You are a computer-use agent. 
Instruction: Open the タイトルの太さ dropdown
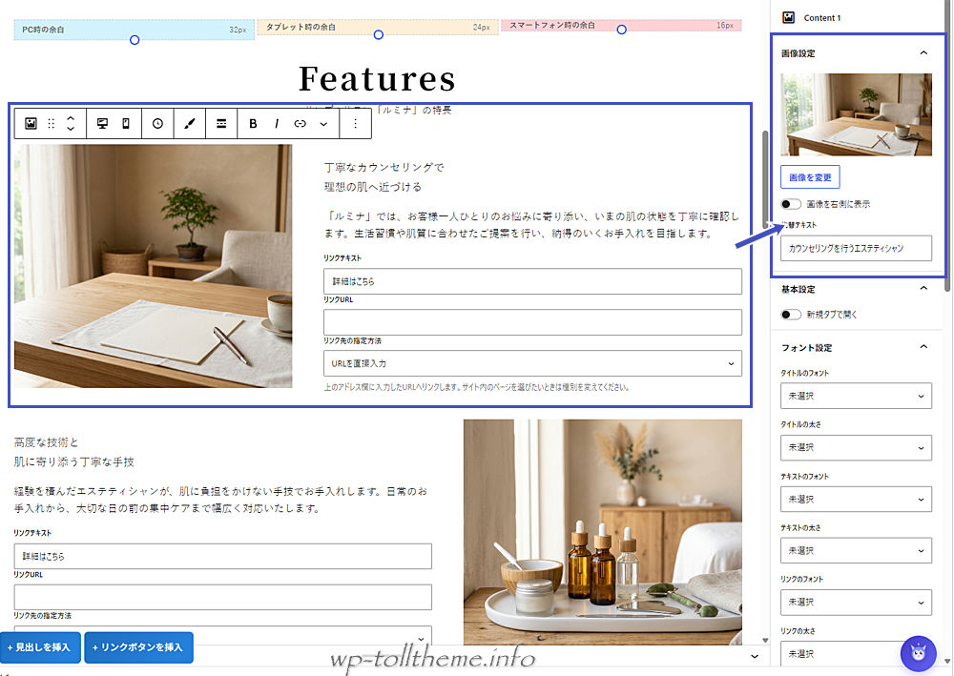pos(856,447)
